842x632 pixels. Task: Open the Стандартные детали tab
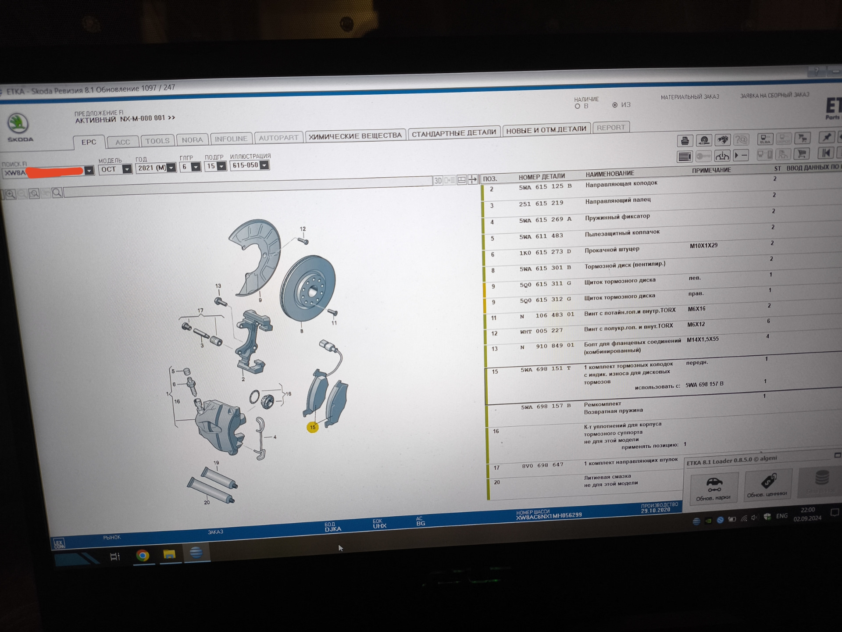tap(453, 133)
